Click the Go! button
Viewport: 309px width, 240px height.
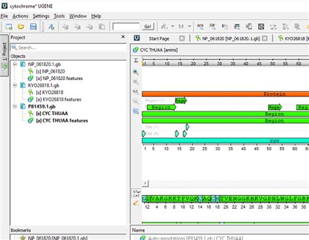[x=148, y=27]
